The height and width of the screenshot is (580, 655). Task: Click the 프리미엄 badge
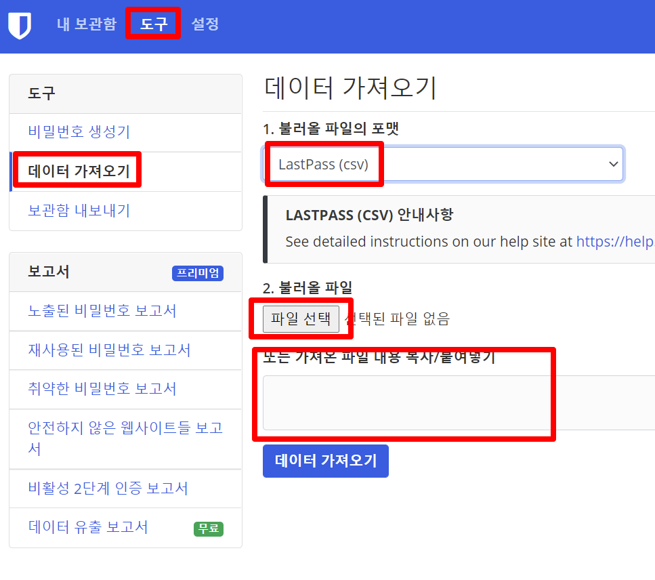click(x=198, y=273)
